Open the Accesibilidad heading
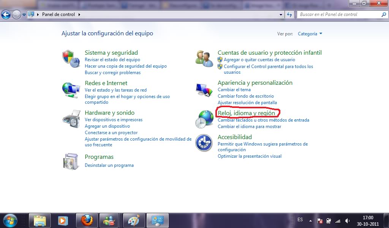Viewport: 389px width, 228px height. pos(235,137)
